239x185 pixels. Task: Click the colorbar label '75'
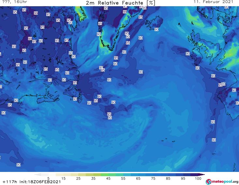click(153, 178)
